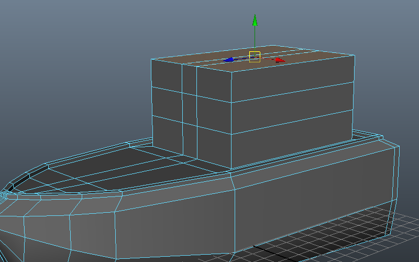Click the hull's vertical edge below the cabin corner

tap(234, 215)
